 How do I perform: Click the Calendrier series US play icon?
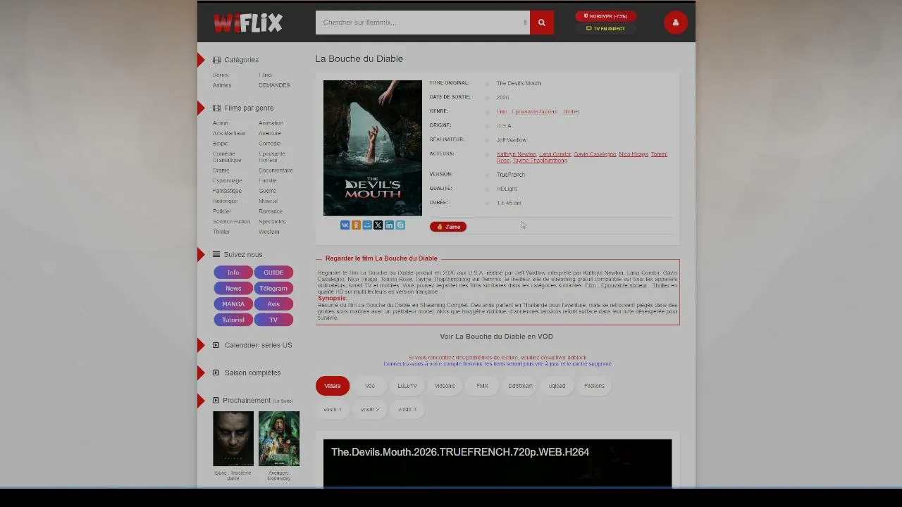[216, 345]
